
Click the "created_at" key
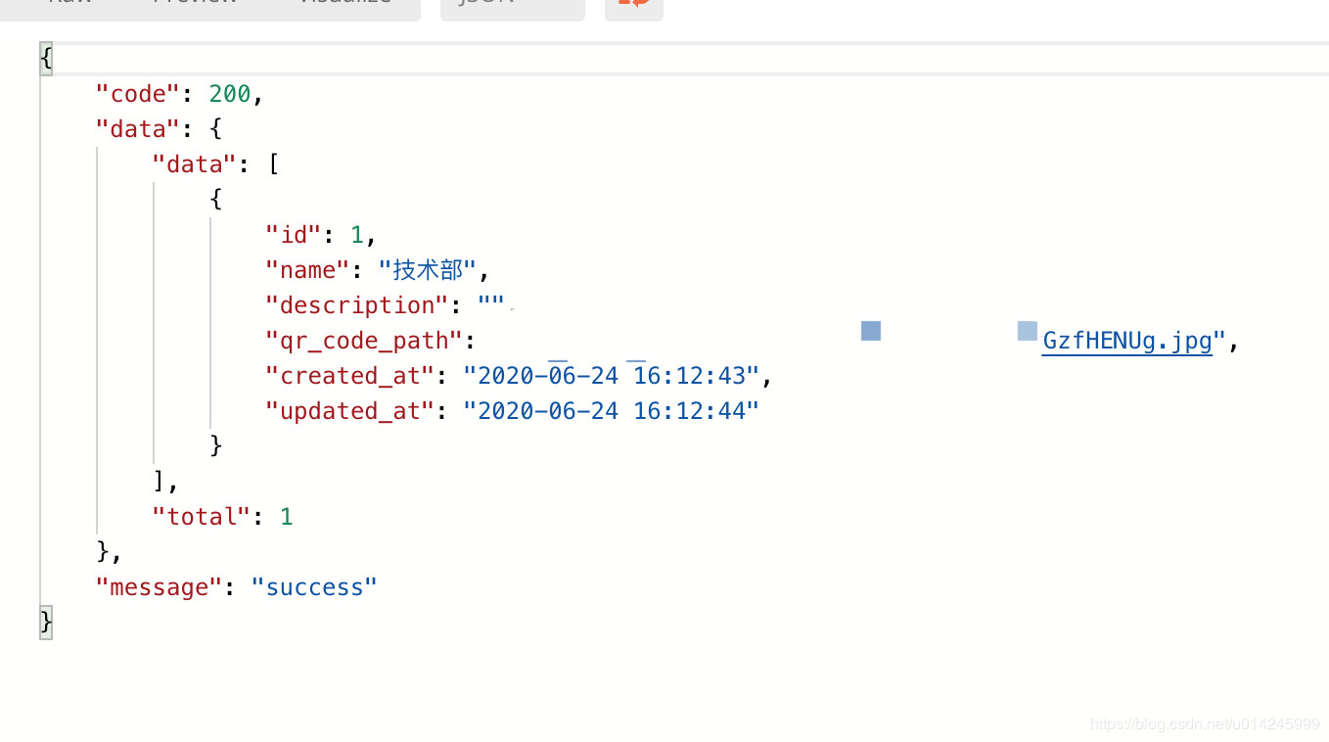pos(350,376)
